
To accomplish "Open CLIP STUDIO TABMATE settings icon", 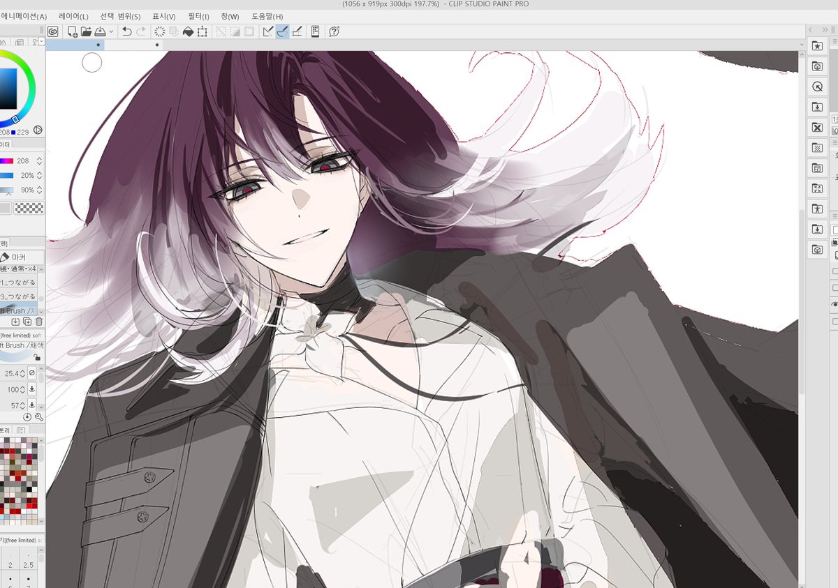I will pyautogui.click(x=315, y=31).
